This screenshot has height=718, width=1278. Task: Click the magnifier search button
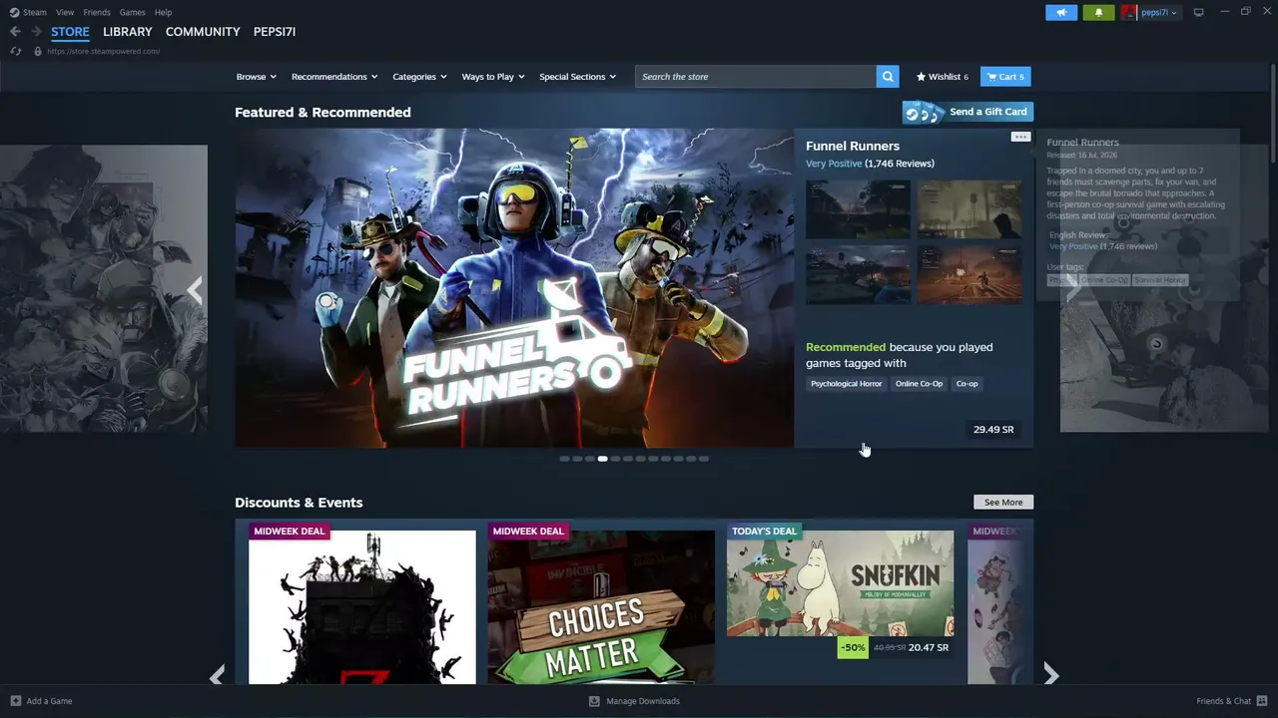click(x=888, y=77)
